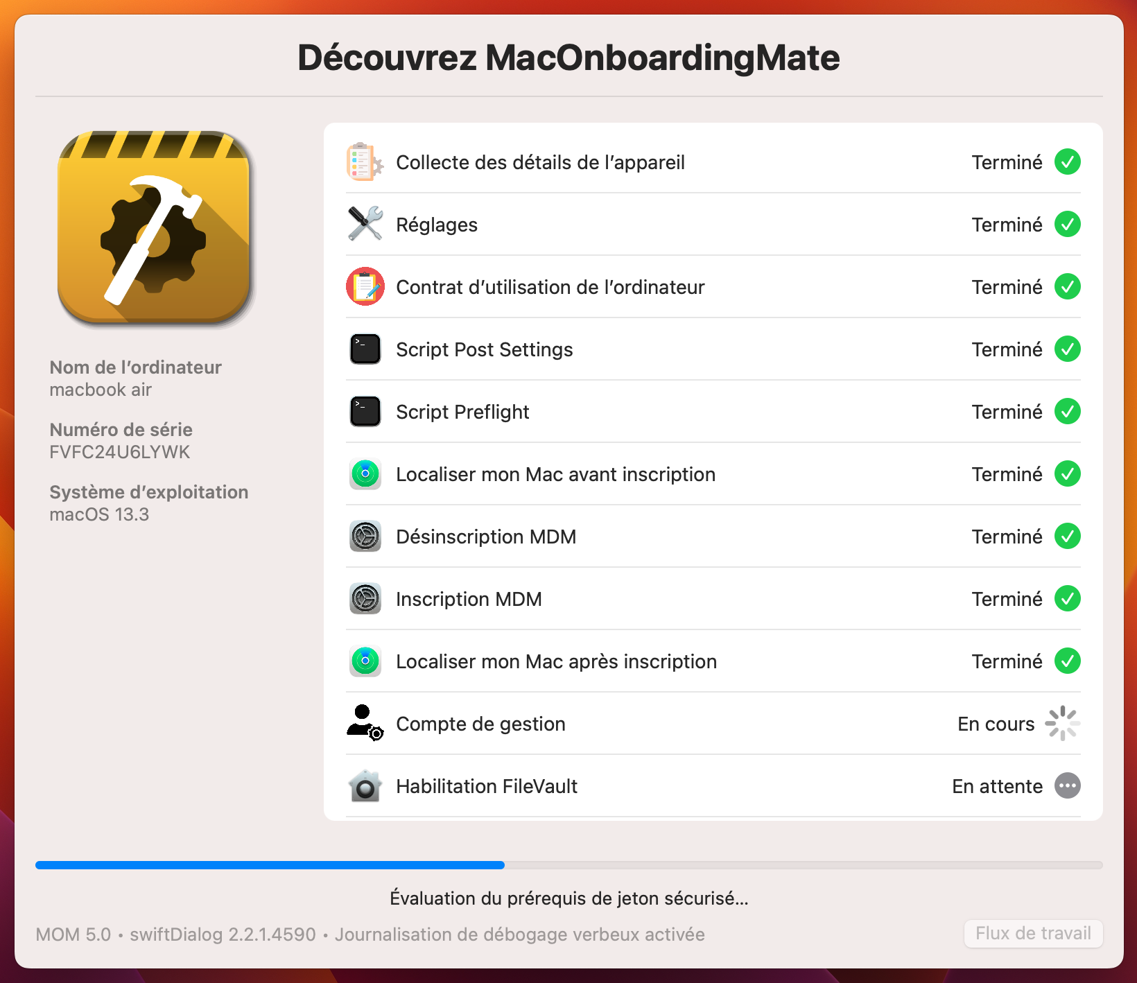This screenshot has height=983, width=1137.
Task: Click the serial number FVFC24U6LYWK
Action: pyautogui.click(x=119, y=452)
